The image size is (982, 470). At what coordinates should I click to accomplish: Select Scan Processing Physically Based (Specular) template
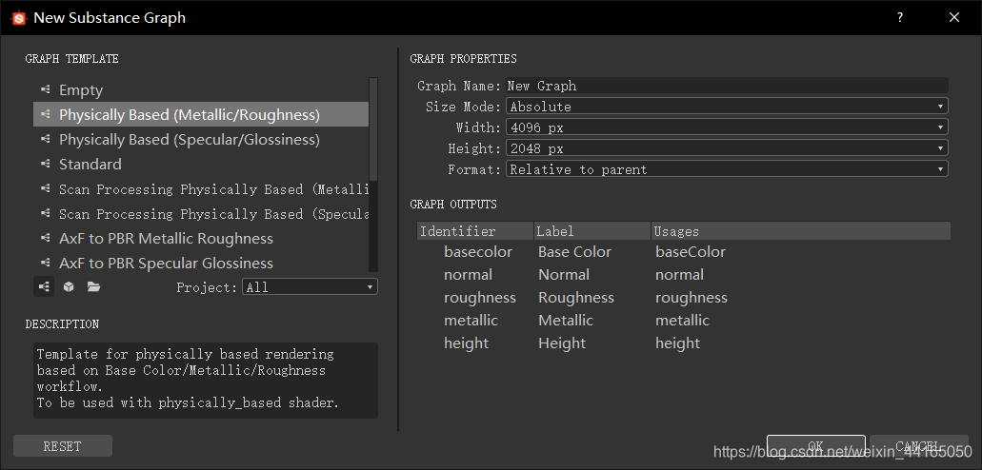[201, 213]
